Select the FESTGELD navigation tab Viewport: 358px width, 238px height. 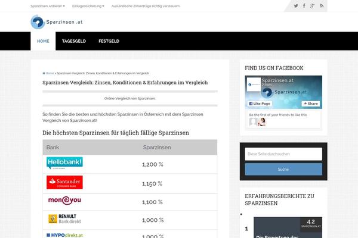(x=109, y=41)
